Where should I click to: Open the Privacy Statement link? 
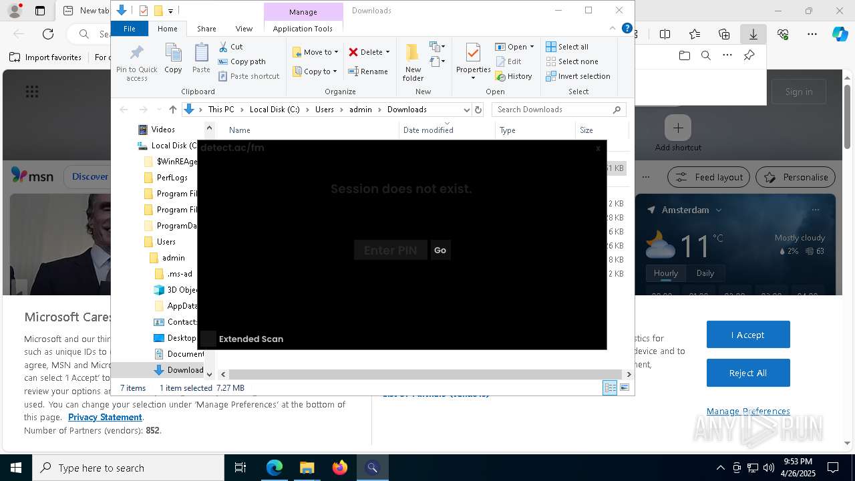[105, 417]
